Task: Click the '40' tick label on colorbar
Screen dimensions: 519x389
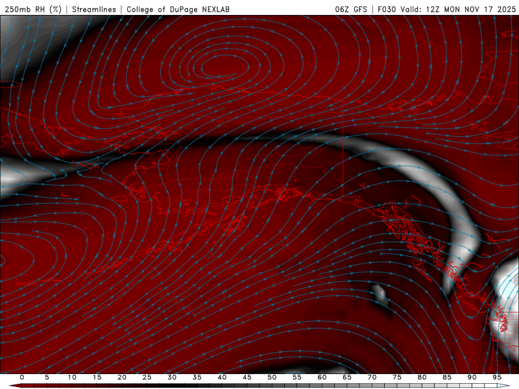Action: (222, 377)
